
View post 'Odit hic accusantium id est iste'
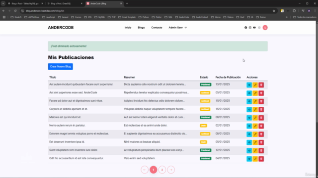coord(249,159)
